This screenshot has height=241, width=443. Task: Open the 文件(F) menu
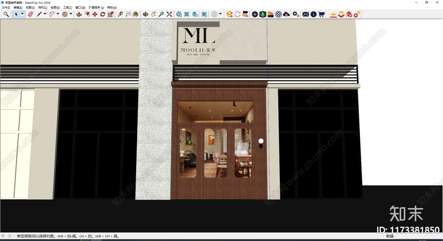pyautogui.click(x=6, y=7)
